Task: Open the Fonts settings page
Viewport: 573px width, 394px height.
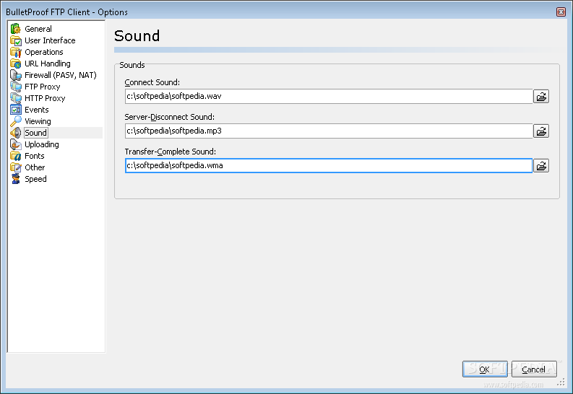Action: (x=35, y=156)
